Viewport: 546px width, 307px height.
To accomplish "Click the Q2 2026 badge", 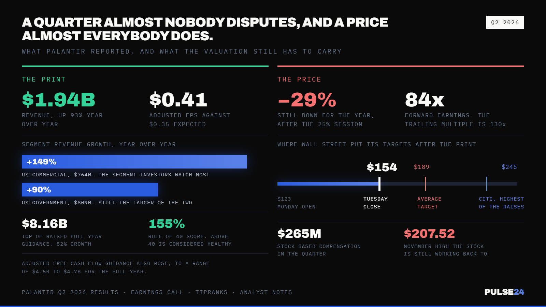I will click(505, 22).
